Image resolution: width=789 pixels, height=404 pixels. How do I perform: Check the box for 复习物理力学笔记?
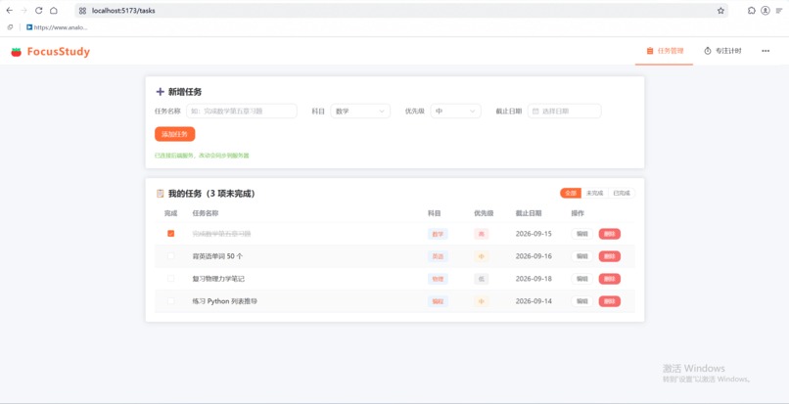coord(171,278)
